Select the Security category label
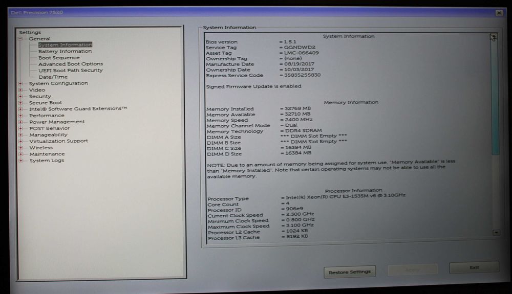This screenshot has width=512, height=294. (40, 97)
